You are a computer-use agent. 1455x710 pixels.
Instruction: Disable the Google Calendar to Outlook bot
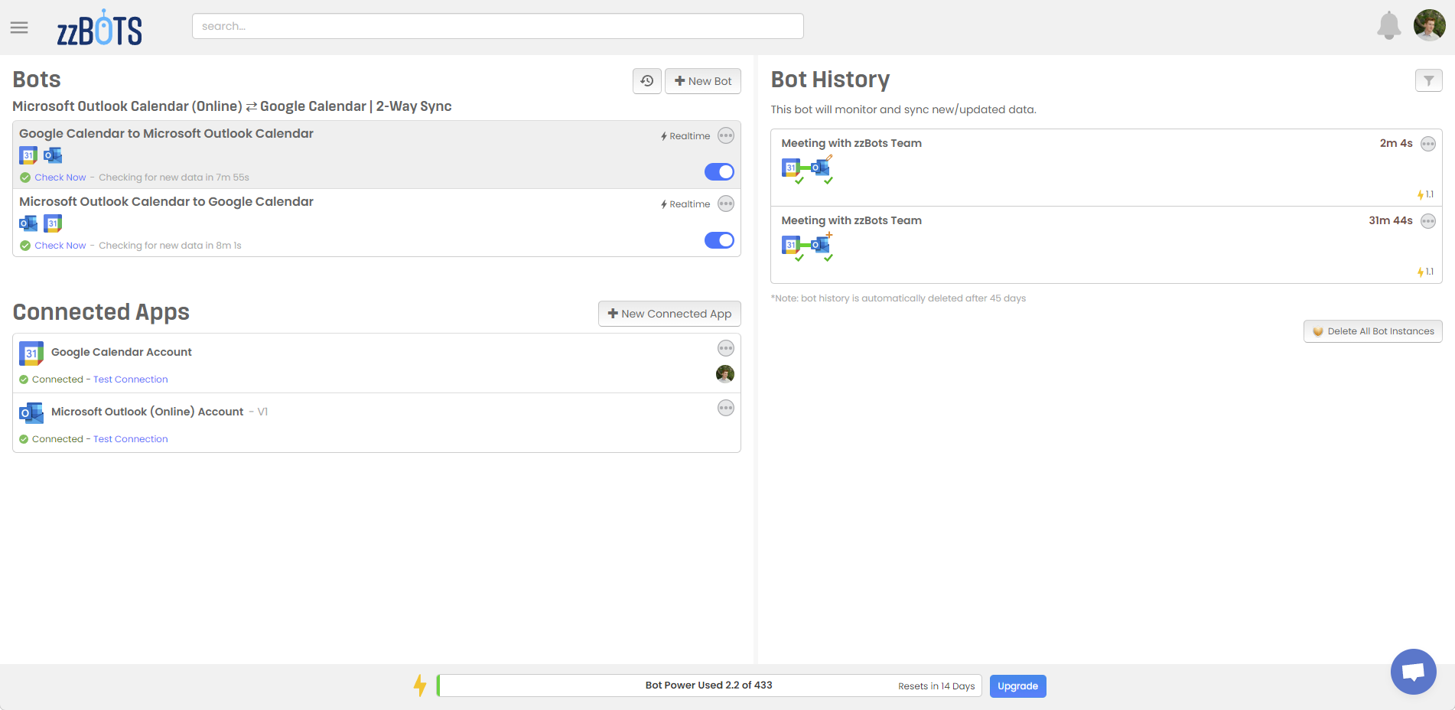coord(719,172)
